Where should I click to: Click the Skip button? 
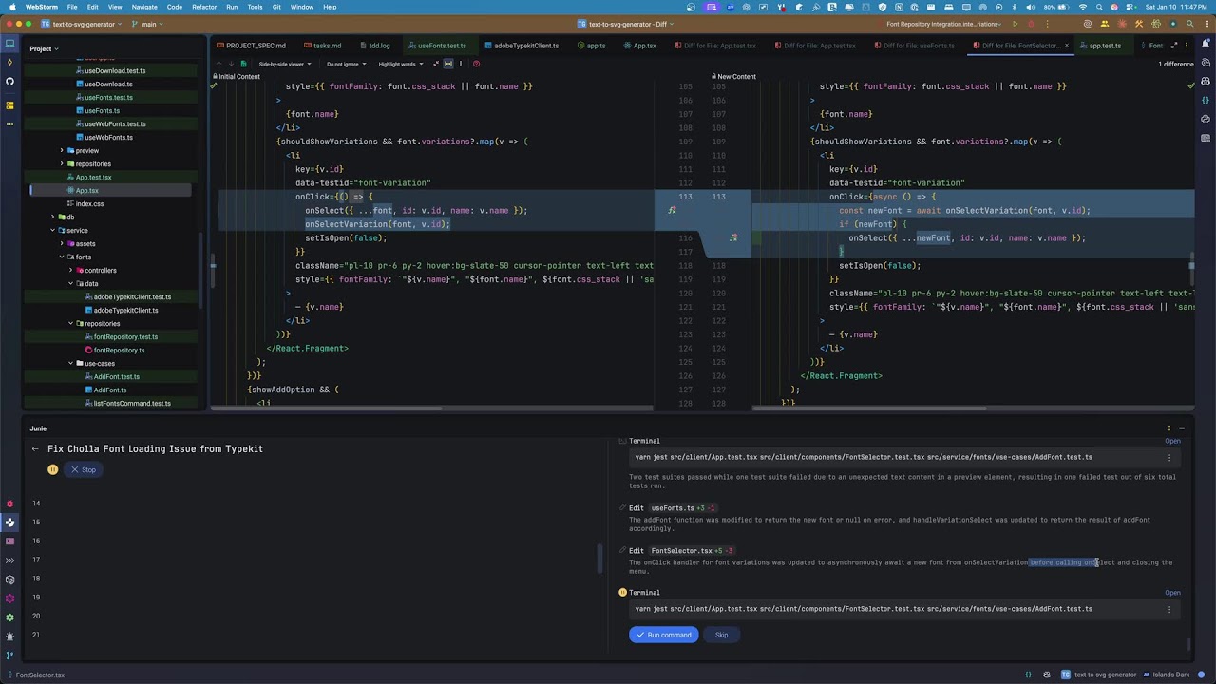(721, 635)
